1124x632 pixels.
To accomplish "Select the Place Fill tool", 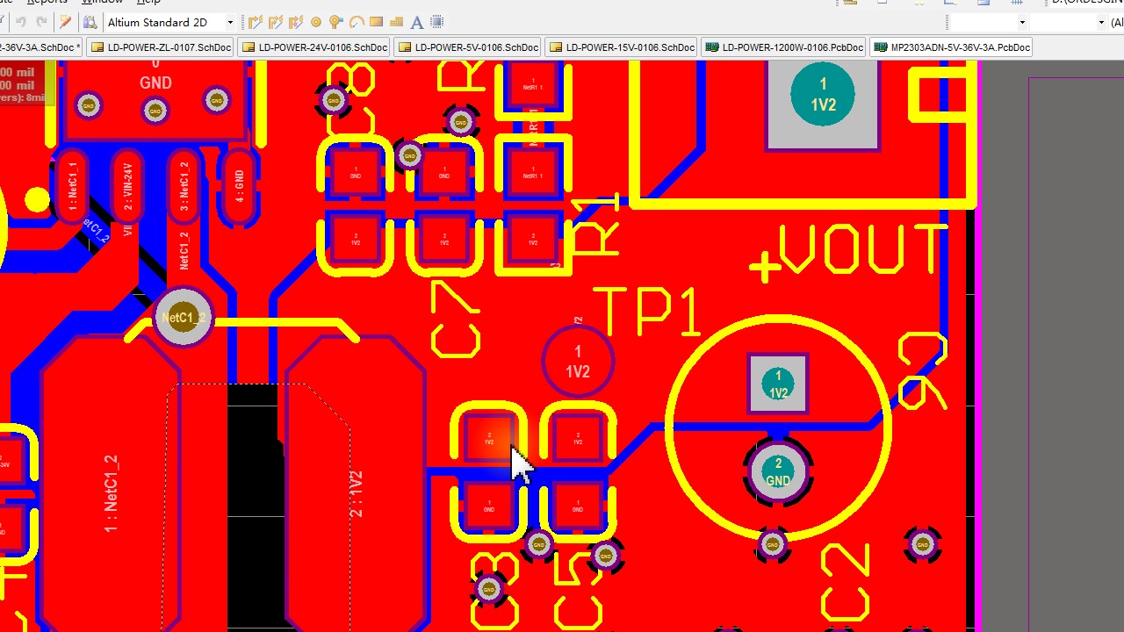I will tap(377, 22).
